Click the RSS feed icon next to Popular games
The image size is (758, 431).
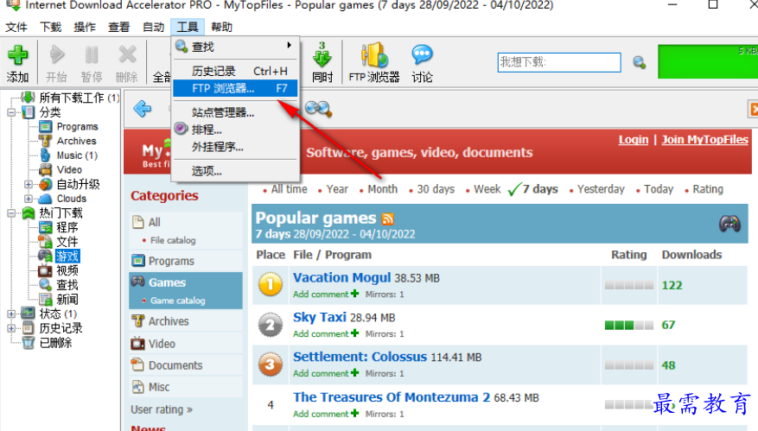[388, 219]
